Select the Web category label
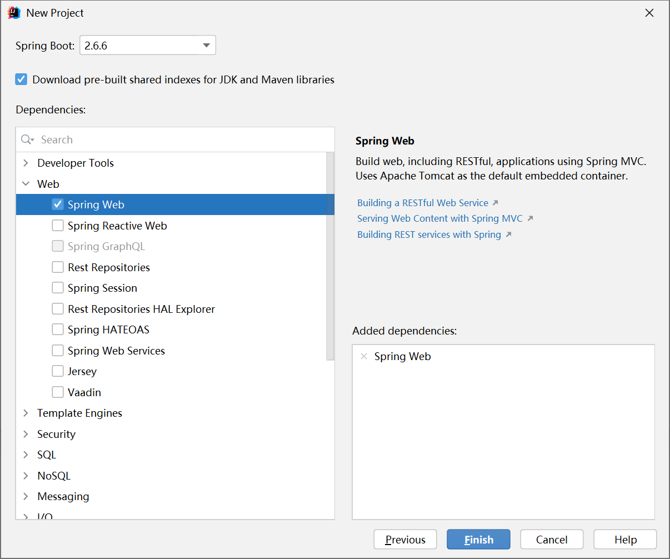Viewport: 670px width, 559px height. click(48, 184)
